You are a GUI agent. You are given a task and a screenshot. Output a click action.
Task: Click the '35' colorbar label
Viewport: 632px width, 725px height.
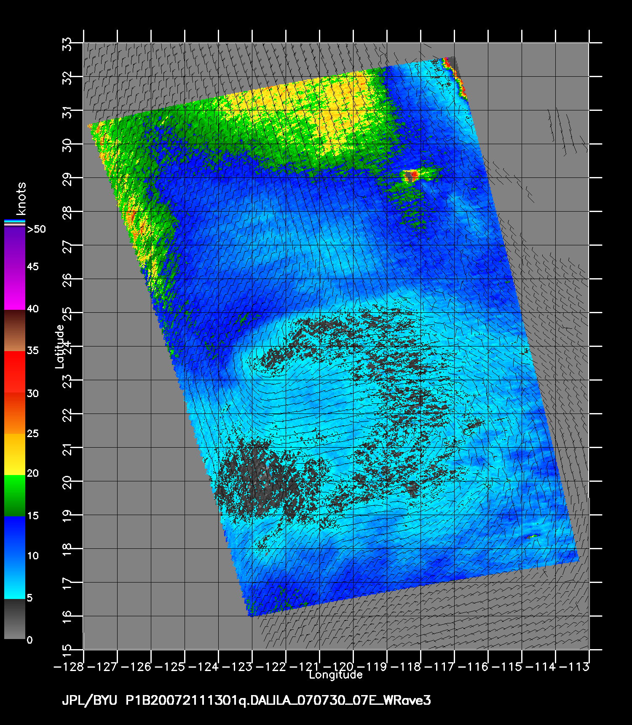(33, 350)
